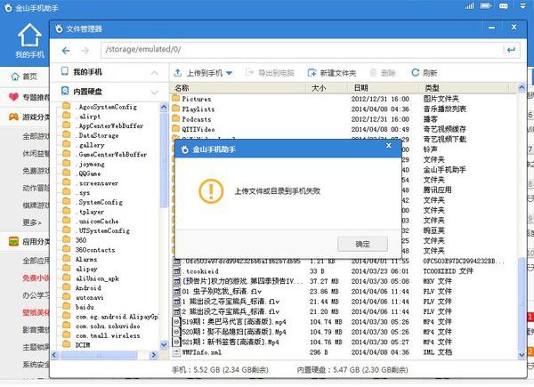Click 新建文件夹 to create a folder
Image resolution: width=534 pixels, height=387 pixels.
(x=332, y=73)
